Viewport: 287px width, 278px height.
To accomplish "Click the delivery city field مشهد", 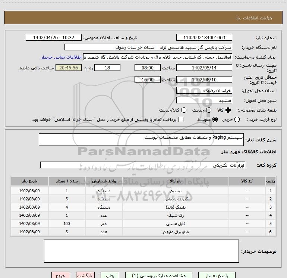I will click(x=204, y=100).
